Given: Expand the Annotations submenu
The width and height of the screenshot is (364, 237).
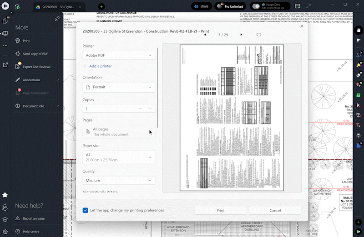Looking at the screenshot, I should click(x=37, y=80).
